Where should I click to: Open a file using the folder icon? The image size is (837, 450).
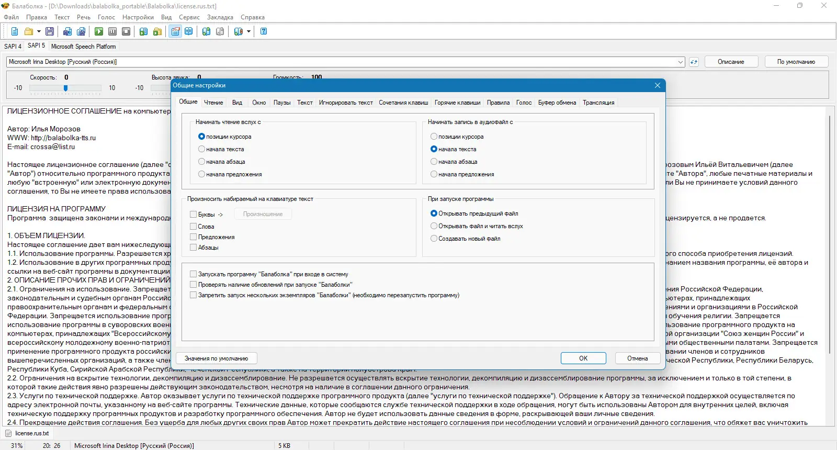tap(29, 31)
